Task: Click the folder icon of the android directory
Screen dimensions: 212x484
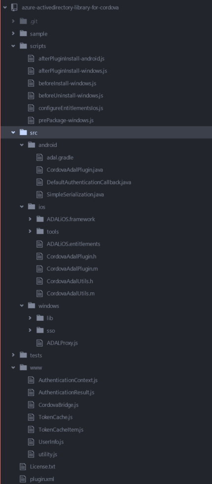Action: tap(32, 145)
